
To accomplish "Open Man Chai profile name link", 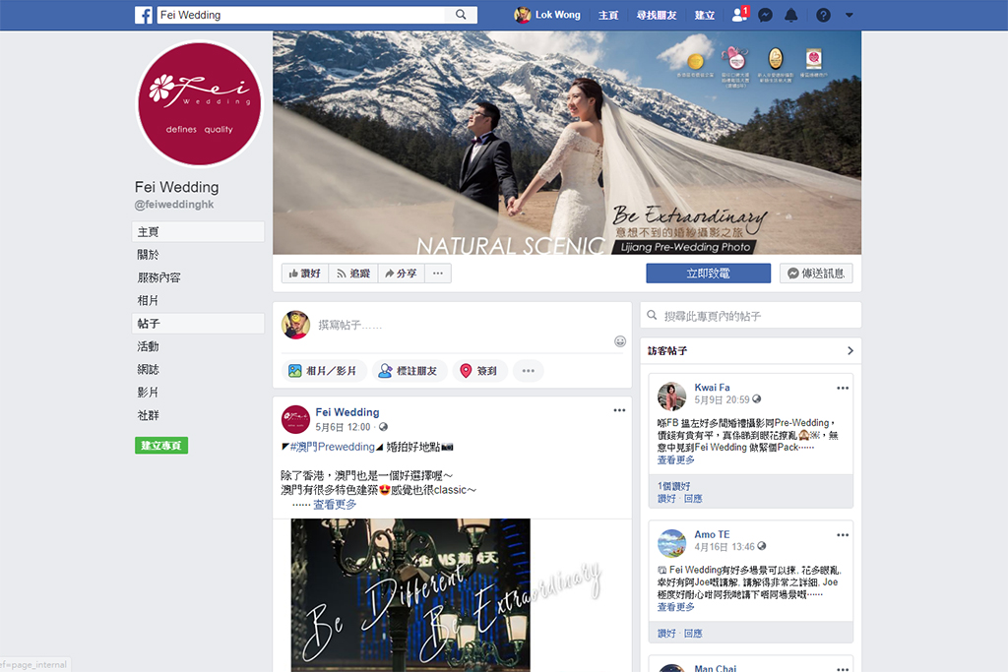I will point(716,668).
